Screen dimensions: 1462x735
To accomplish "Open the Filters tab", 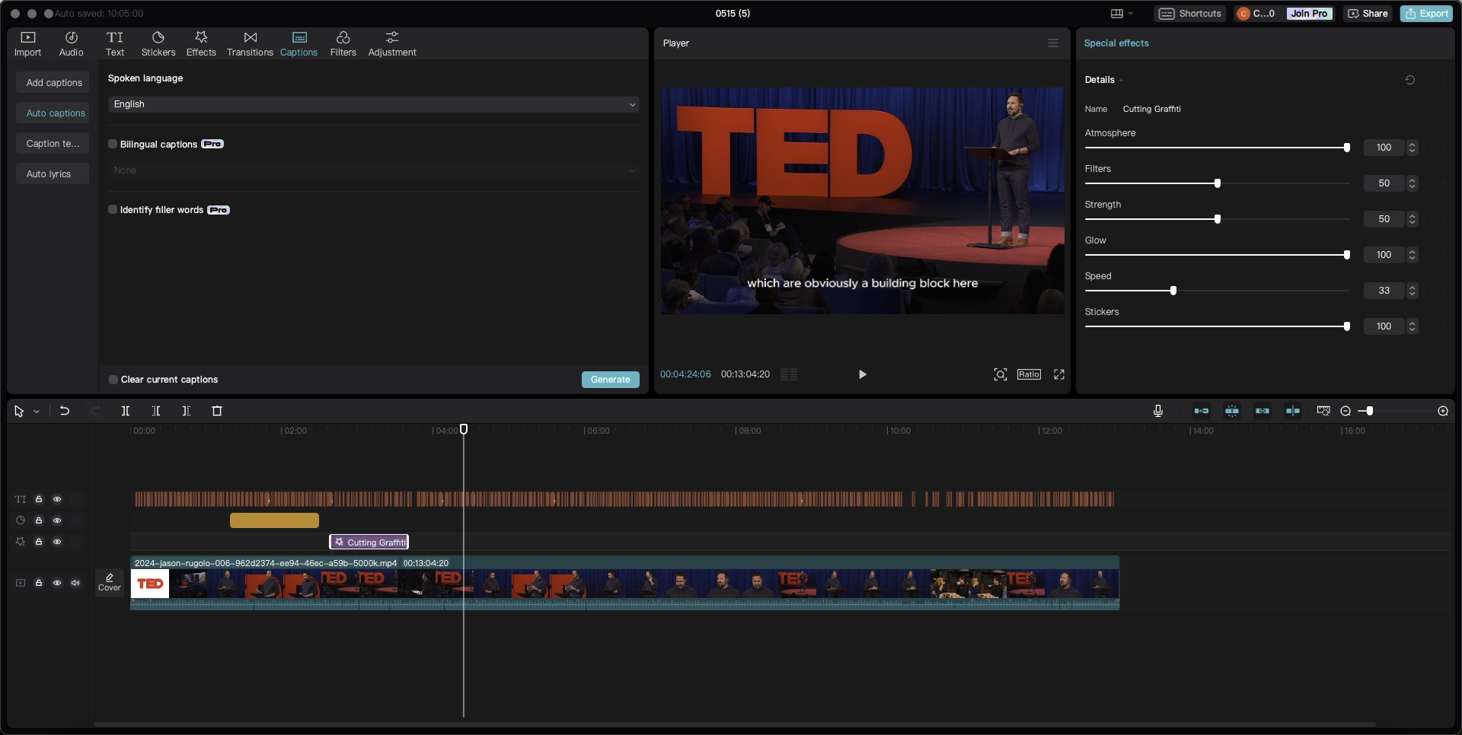I will point(343,44).
